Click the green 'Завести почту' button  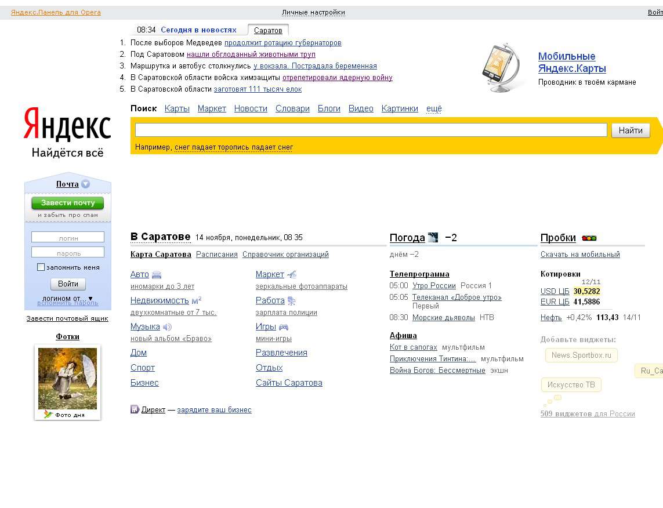[x=68, y=203]
